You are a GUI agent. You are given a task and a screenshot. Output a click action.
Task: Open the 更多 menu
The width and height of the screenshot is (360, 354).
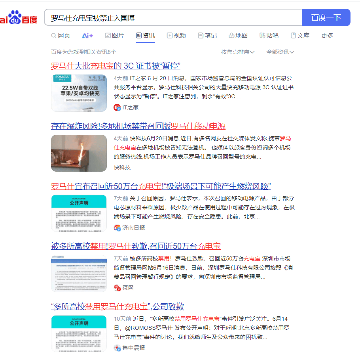(327, 36)
